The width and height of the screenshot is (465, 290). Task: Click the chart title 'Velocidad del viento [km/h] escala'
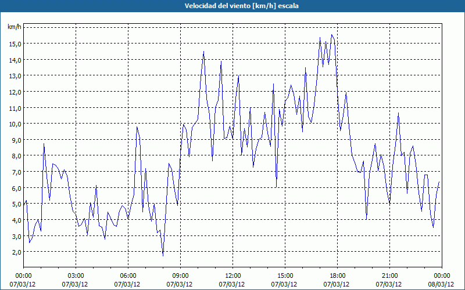coord(241,6)
